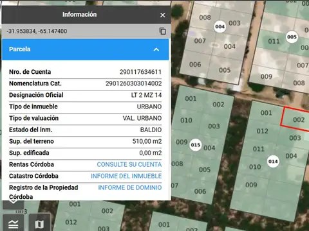
Task: Click the 0,00 m2 built area value
Action: (151, 153)
